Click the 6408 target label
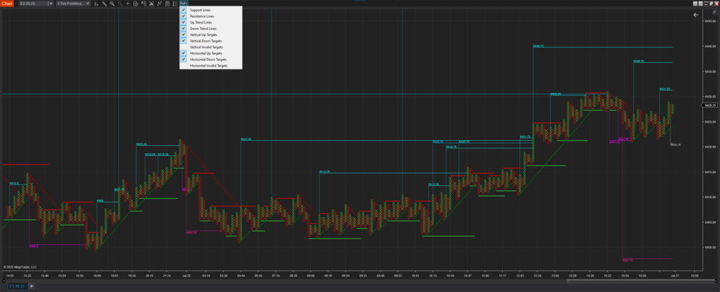Viewport: 720px width, 292px height. tap(100, 201)
